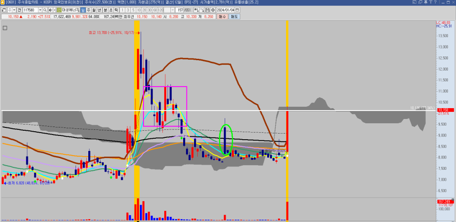456x222 pixels.
Task: Expand the stock code history dropdown
Action: click(40, 10)
